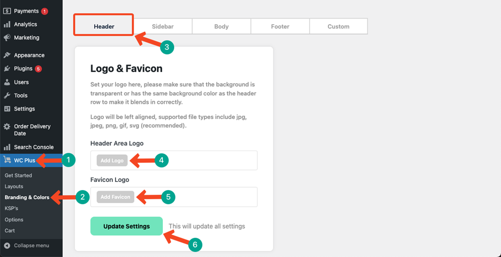
Task: Select the Marketing megaphone icon
Action: click(7, 38)
